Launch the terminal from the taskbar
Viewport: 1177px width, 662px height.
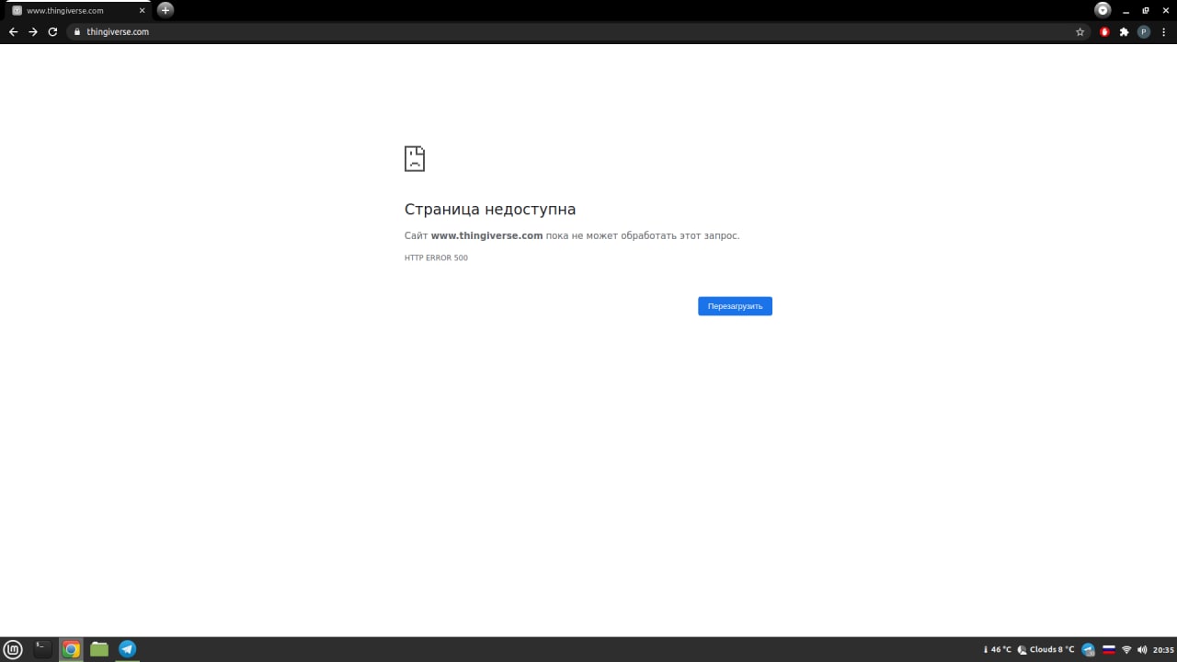click(x=42, y=649)
